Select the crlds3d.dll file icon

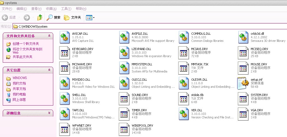(x=243, y=37)
